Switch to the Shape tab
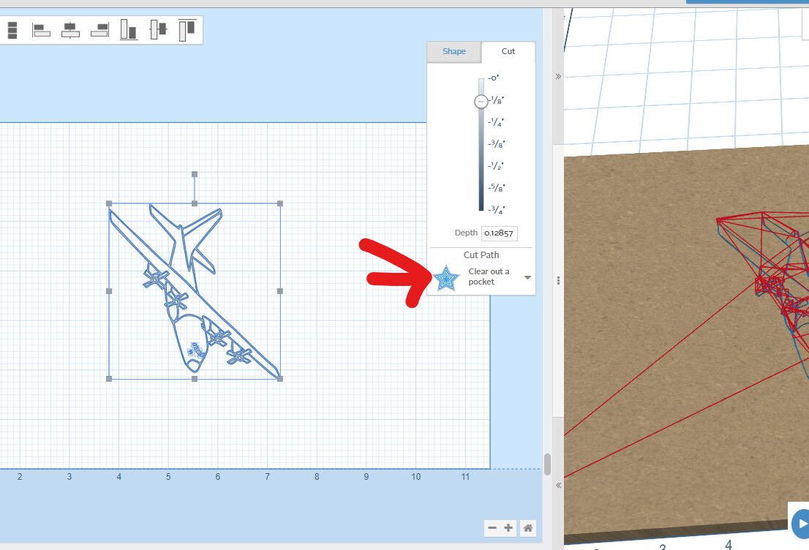 tap(454, 51)
